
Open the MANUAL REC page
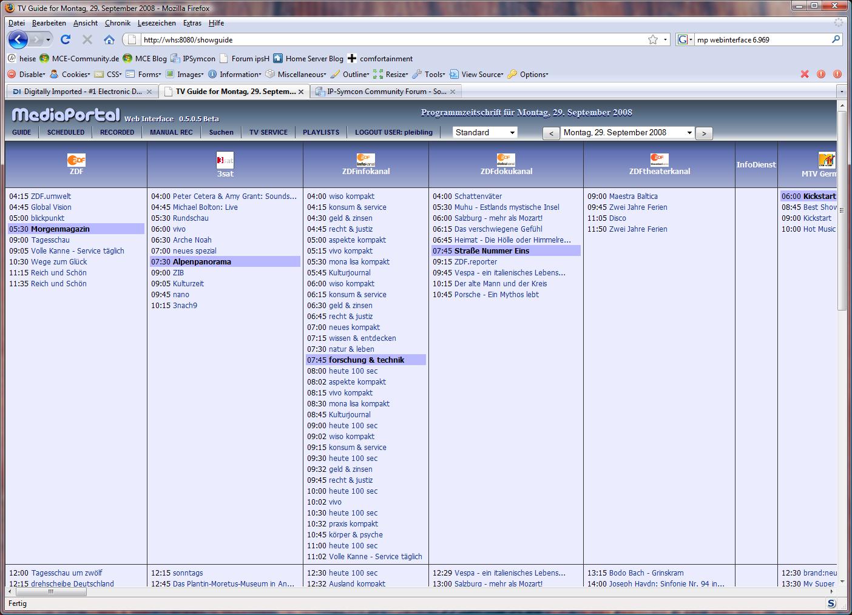click(171, 132)
